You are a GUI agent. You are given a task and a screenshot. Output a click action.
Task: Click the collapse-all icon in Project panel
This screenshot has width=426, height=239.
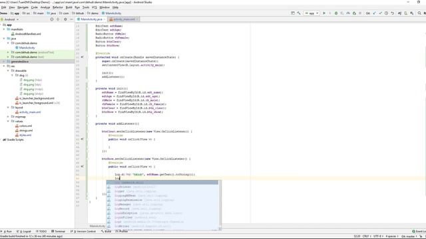point(58,19)
